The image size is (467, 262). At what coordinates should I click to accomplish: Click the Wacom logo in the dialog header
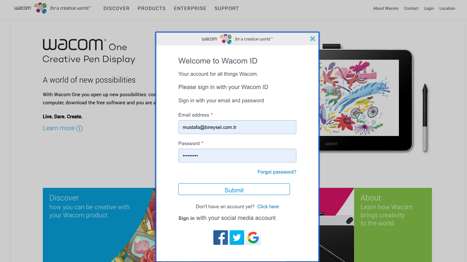[237, 39]
